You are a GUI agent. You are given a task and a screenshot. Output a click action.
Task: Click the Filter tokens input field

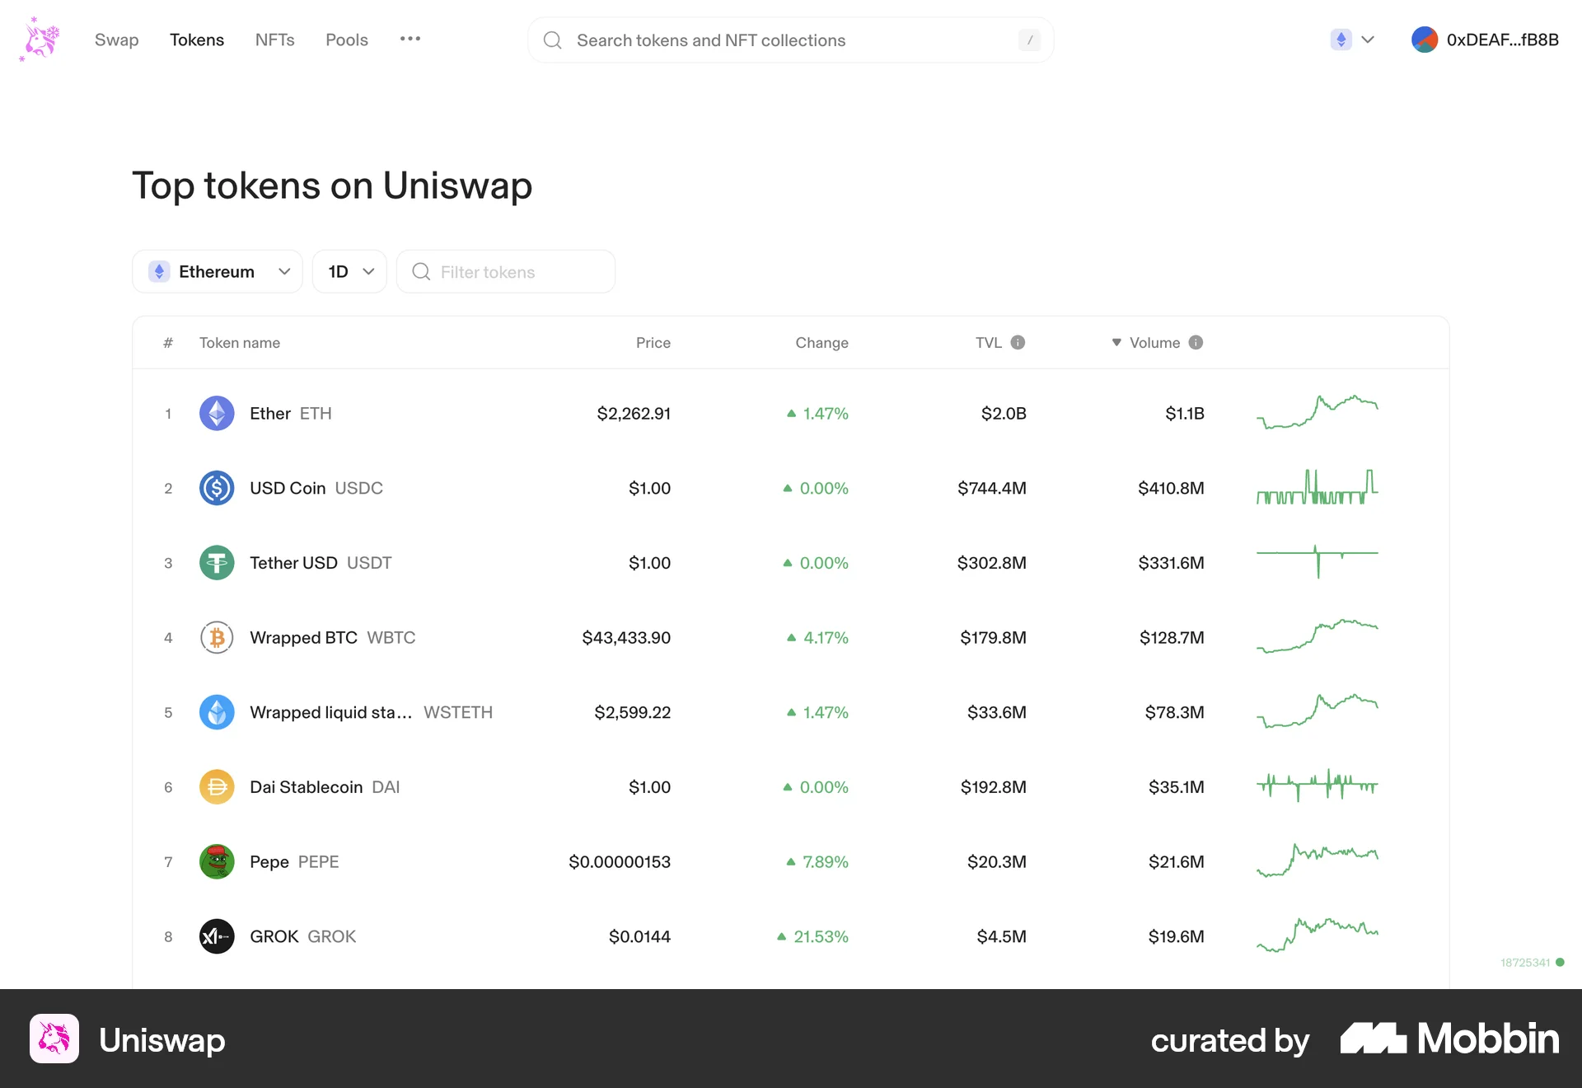[506, 271]
